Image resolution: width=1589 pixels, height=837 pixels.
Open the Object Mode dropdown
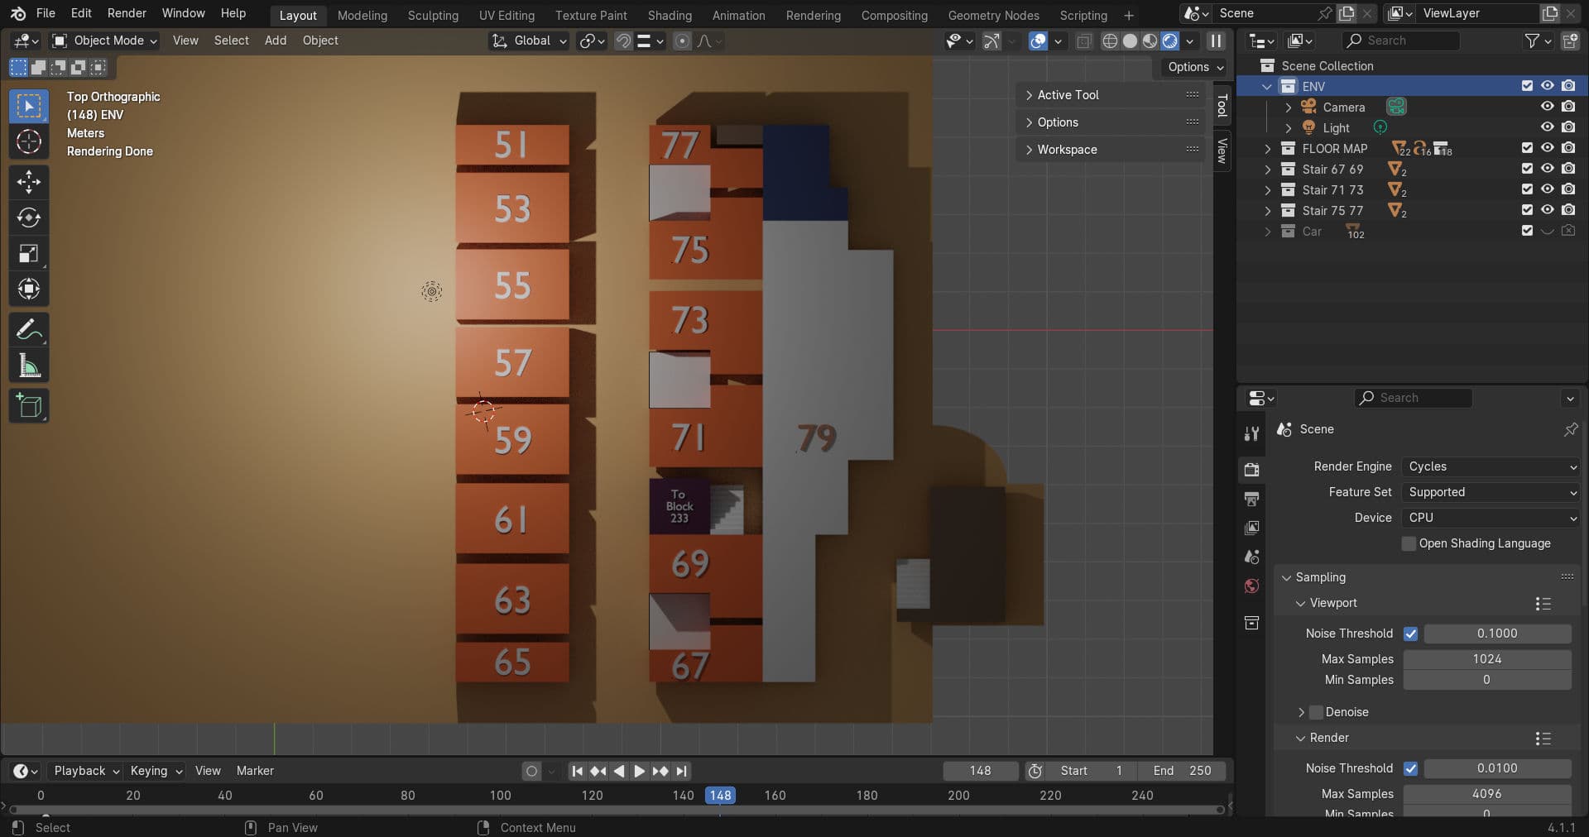click(x=104, y=41)
